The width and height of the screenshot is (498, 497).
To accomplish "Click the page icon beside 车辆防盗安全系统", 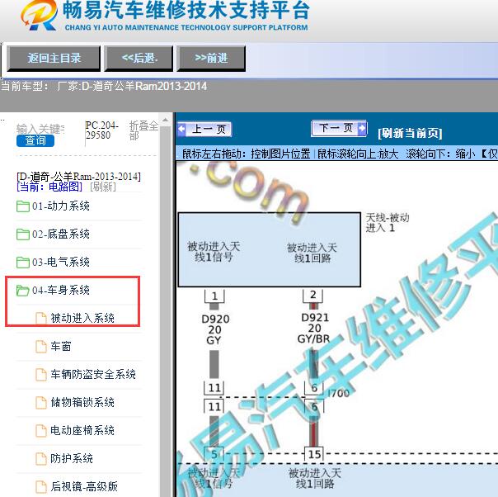I will [x=41, y=374].
